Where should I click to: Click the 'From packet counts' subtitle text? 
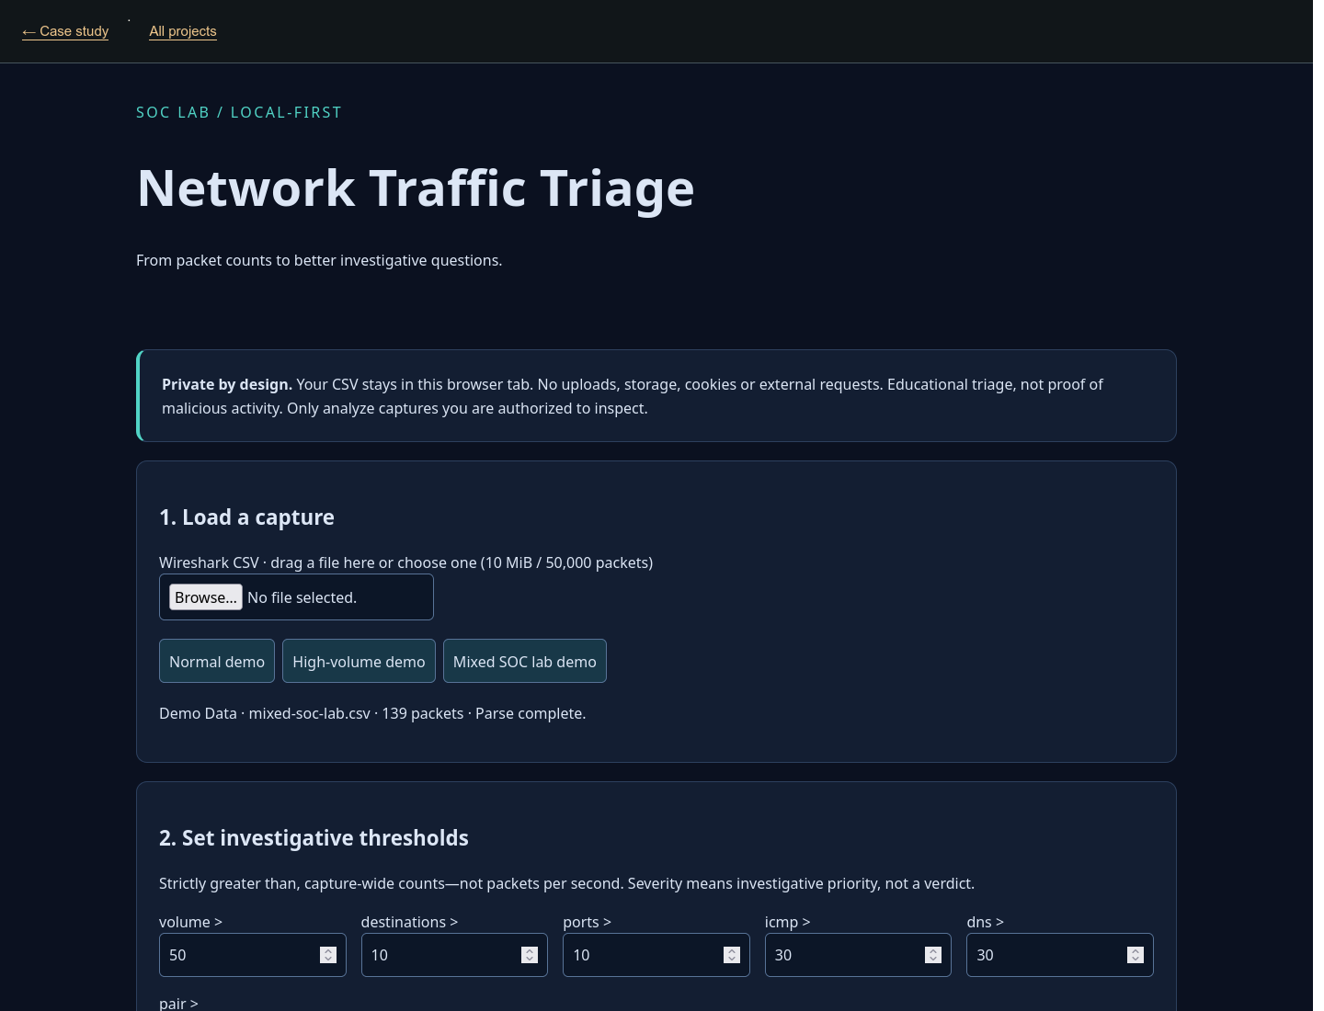pyautogui.click(x=319, y=260)
